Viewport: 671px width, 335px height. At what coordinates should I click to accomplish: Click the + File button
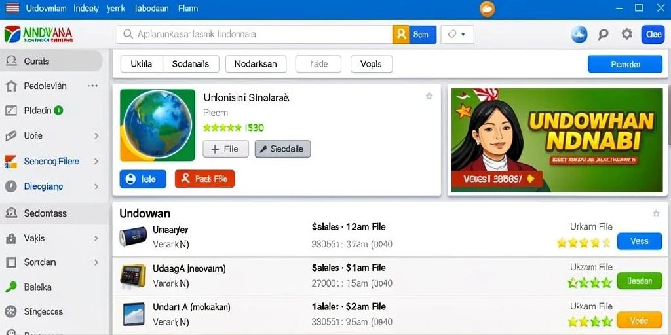[225, 149]
